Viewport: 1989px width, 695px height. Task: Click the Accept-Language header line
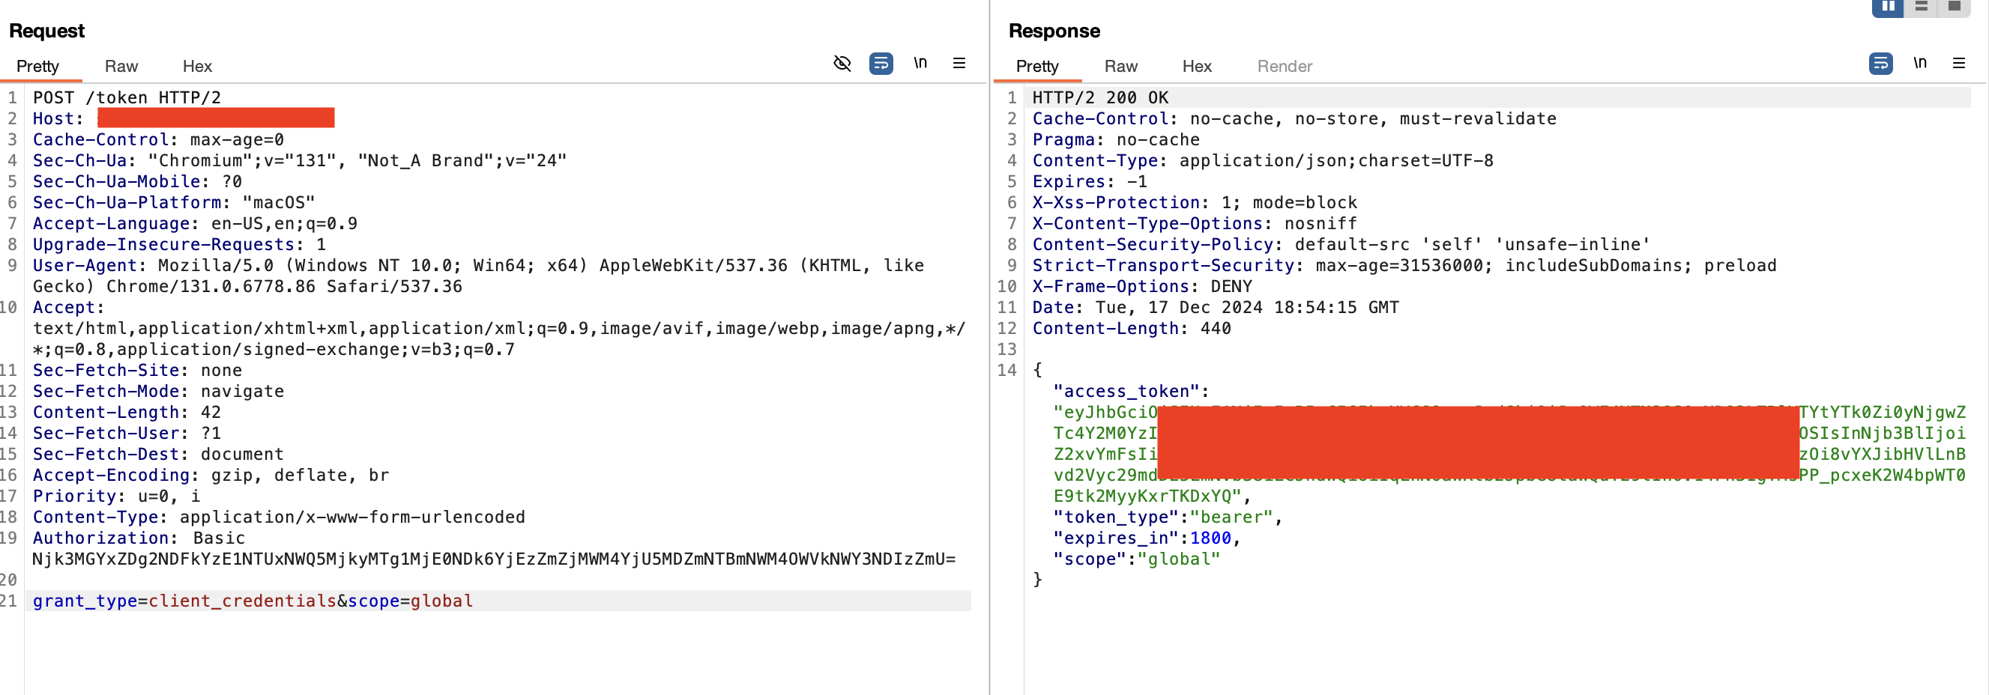[x=195, y=224]
